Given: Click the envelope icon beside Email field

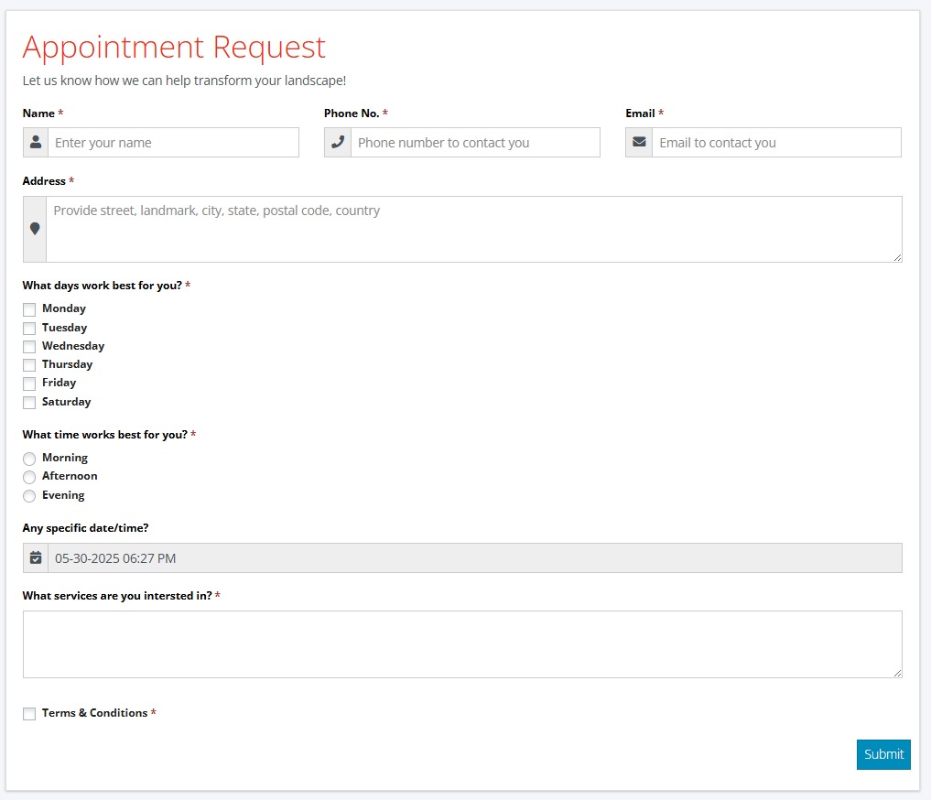Looking at the screenshot, I should (639, 143).
